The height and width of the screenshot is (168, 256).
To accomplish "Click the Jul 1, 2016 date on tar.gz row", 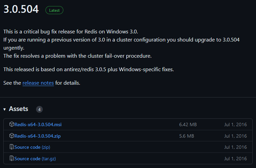I will pyautogui.click(x=235, y=159).
